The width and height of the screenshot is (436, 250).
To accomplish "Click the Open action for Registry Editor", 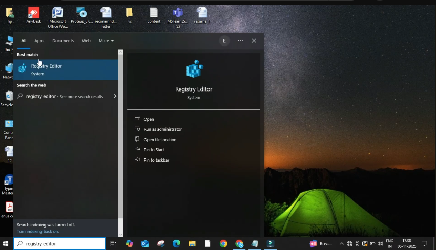I will 149,119.
